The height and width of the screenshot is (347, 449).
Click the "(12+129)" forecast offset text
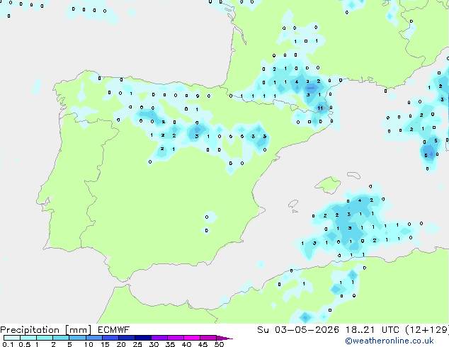[427, 330]
